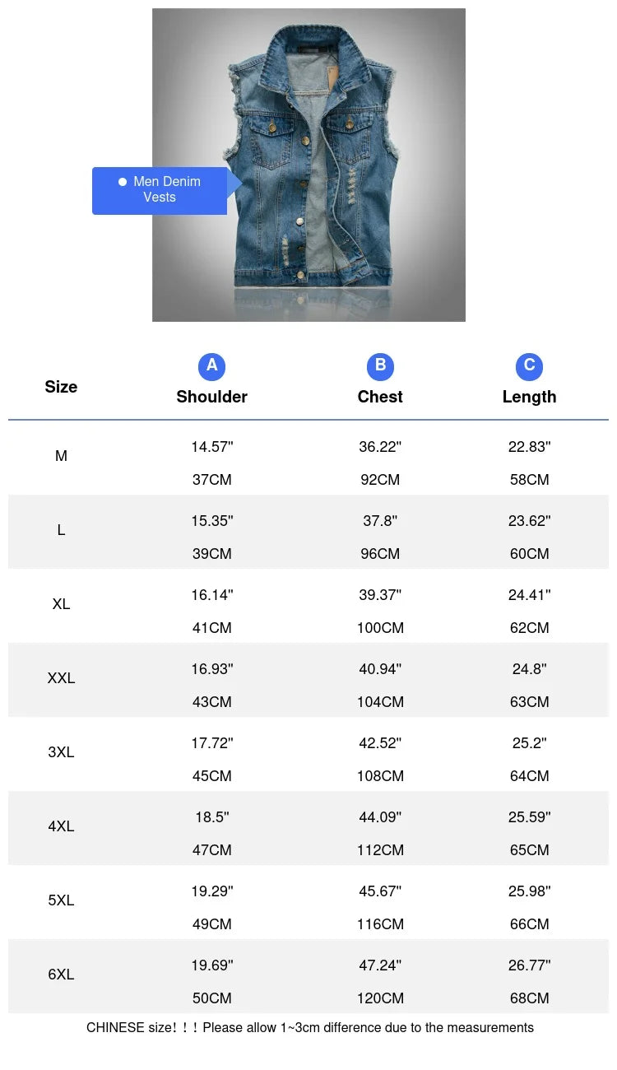Click the 120CM chest value
Viewport: 617px width, 1070px height.
pos(380,998)
